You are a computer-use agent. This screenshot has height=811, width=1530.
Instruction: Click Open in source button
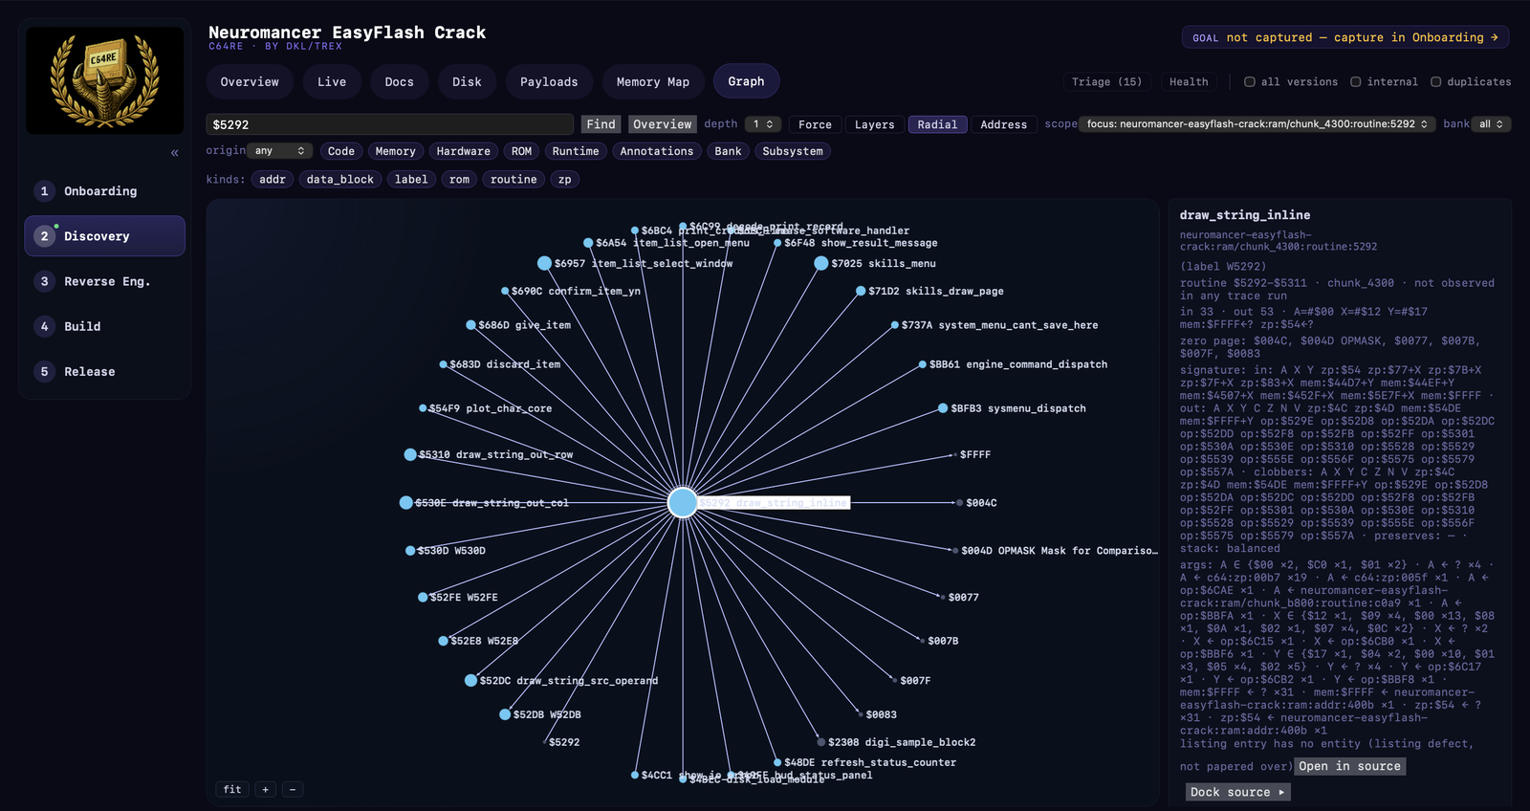1349,766
